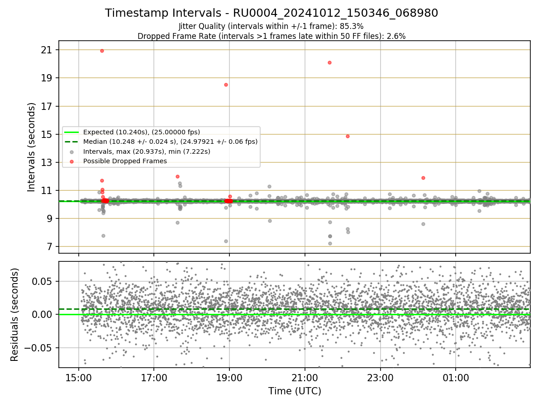This screenshot has width=543, height=407.
Task: Click the dashed green median swatch in the legend
Action: click(72, 142)
